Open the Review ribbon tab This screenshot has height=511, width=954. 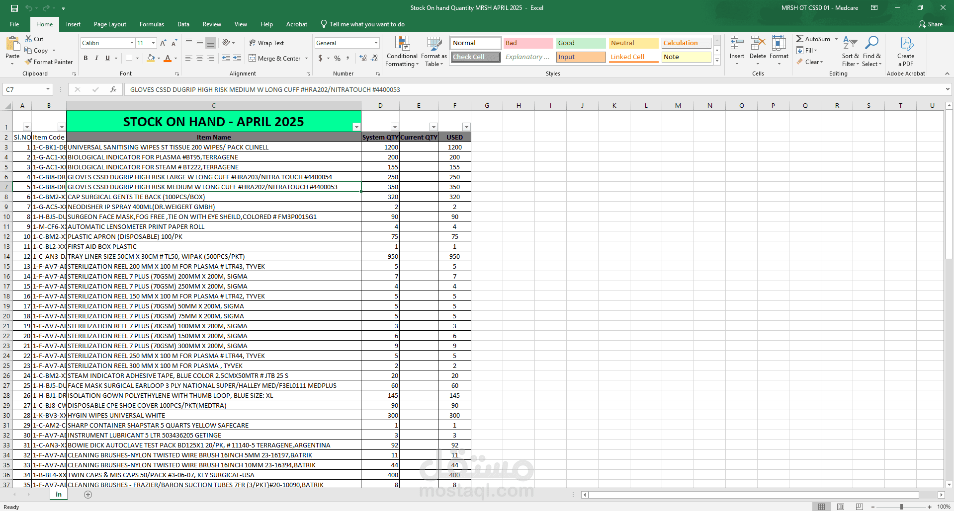(x=212, y=24)
